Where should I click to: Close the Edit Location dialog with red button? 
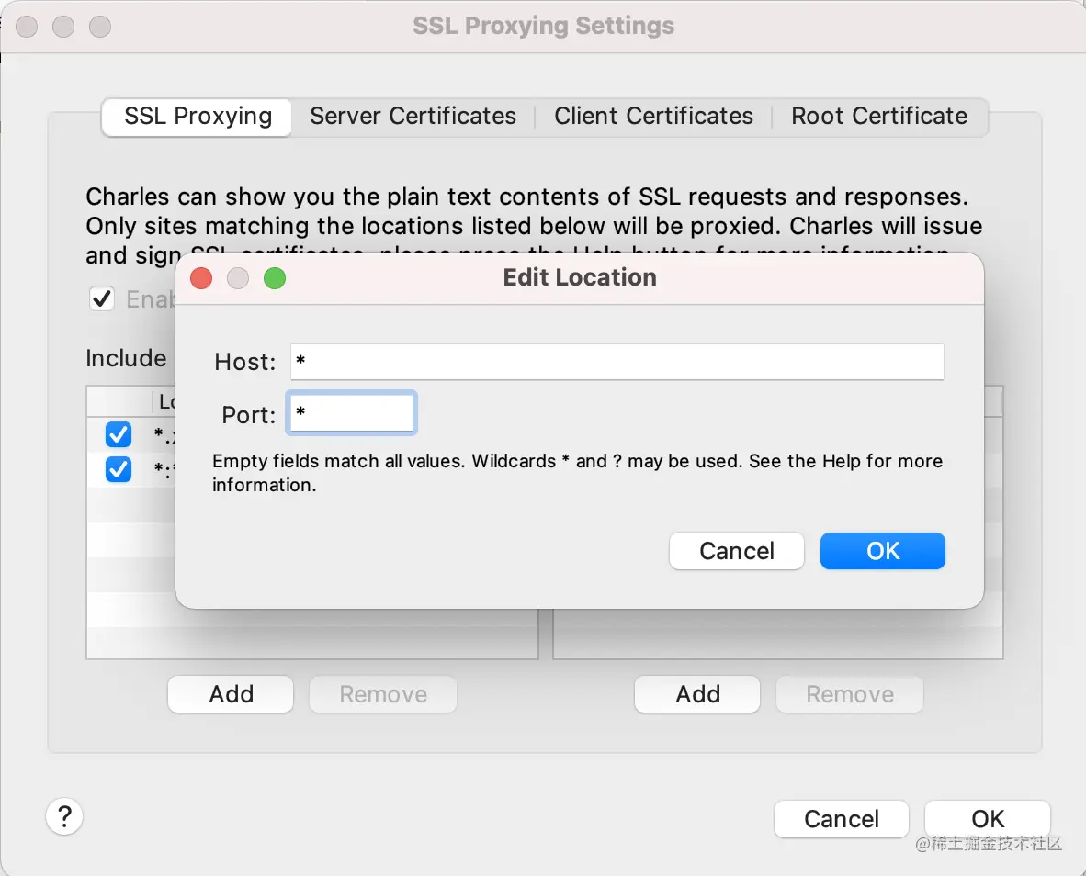[201, 278]
